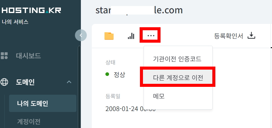Click the yellow folder icon
The width and height of the screenshot is (272, 128).
109,36
